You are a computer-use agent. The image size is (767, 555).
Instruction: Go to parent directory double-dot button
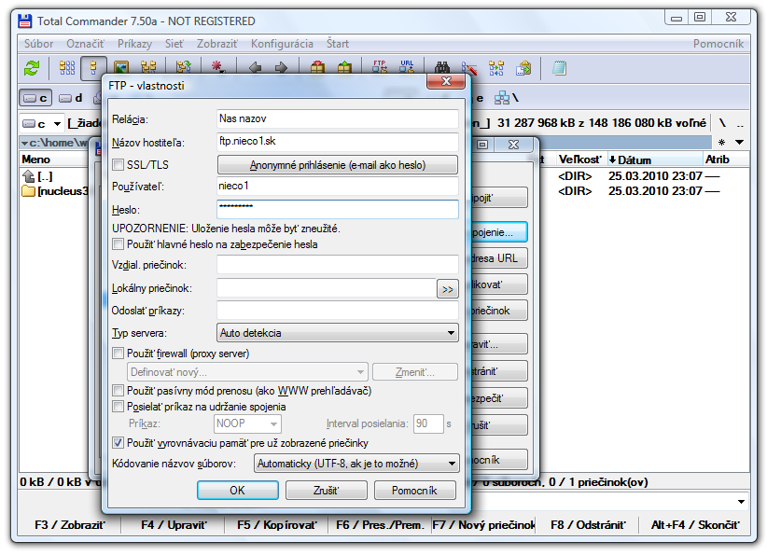pyautogui.click(x=741, y=123)
